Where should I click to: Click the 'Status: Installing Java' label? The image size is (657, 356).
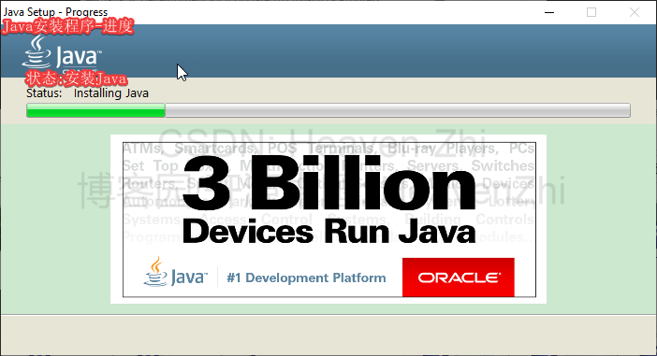(x=88, y=93)
